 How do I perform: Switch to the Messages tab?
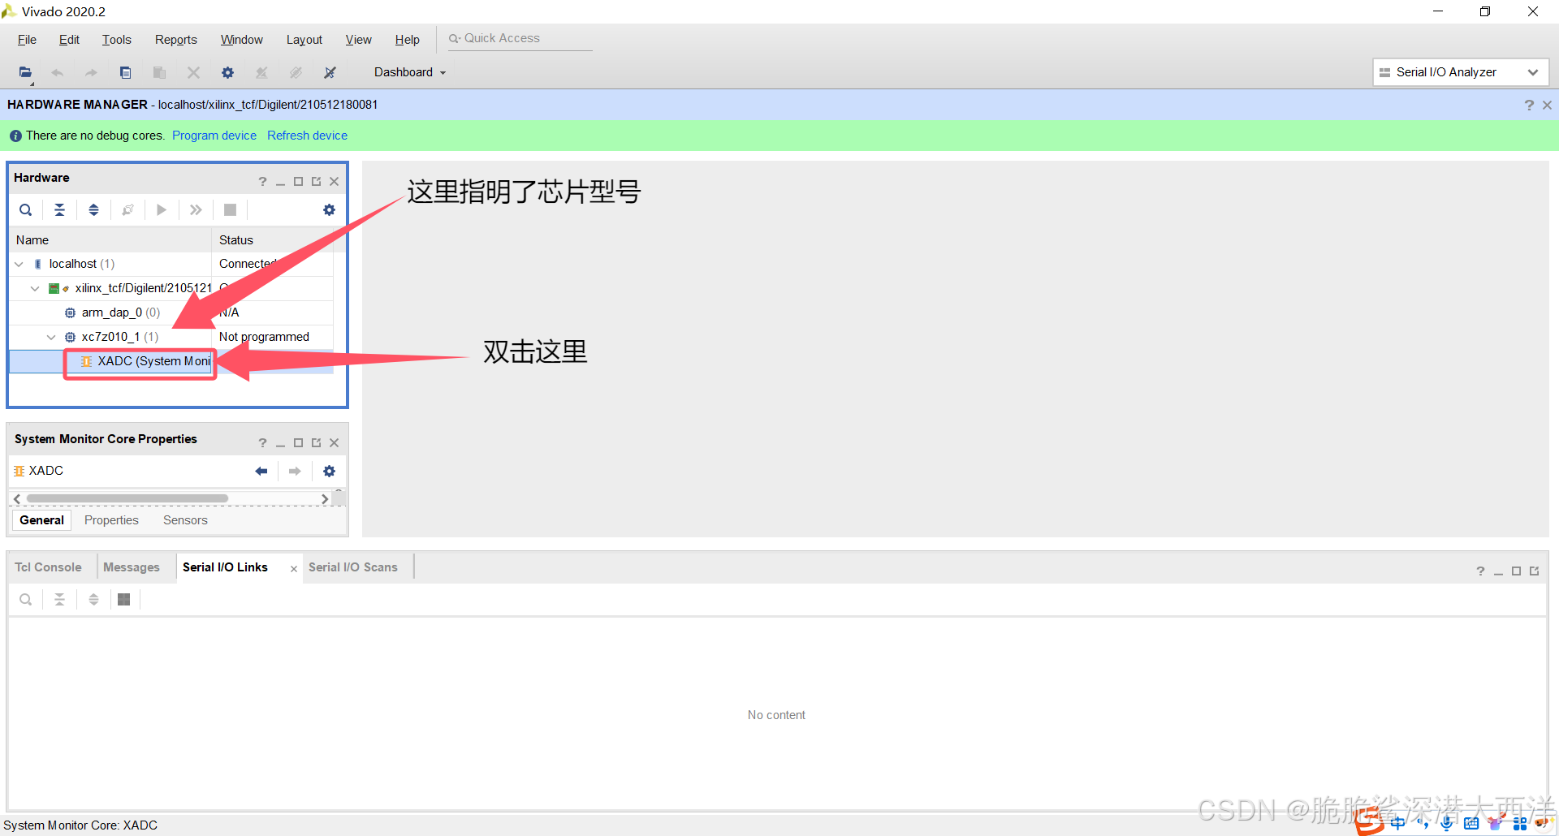[132, 567]
